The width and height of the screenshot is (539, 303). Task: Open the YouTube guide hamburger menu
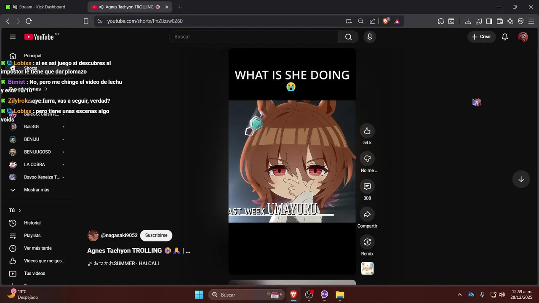coord(13,37)
